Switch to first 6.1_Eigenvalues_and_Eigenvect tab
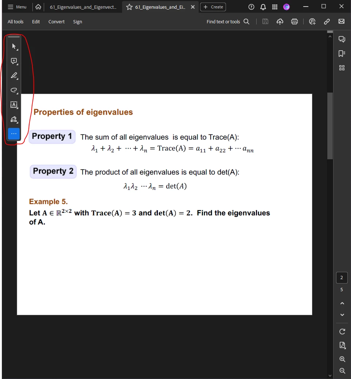Screen dimensions: 351x379 (83, 7)
